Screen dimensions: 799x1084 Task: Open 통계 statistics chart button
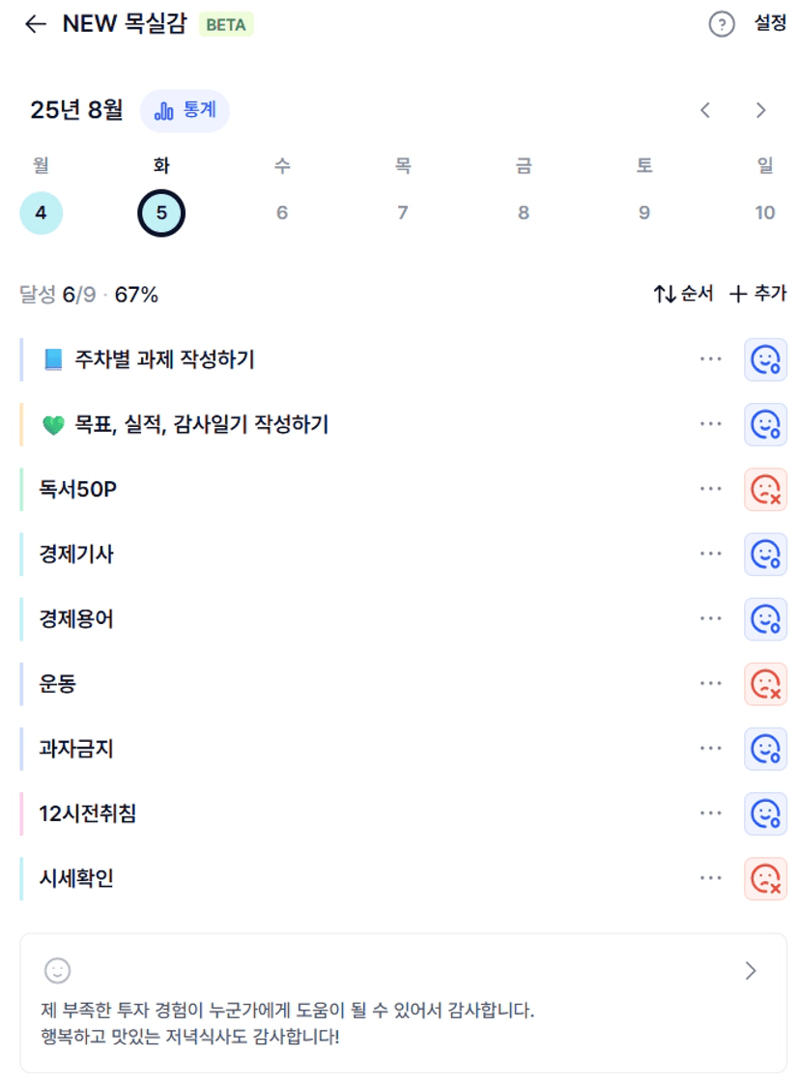coord(185,110)
